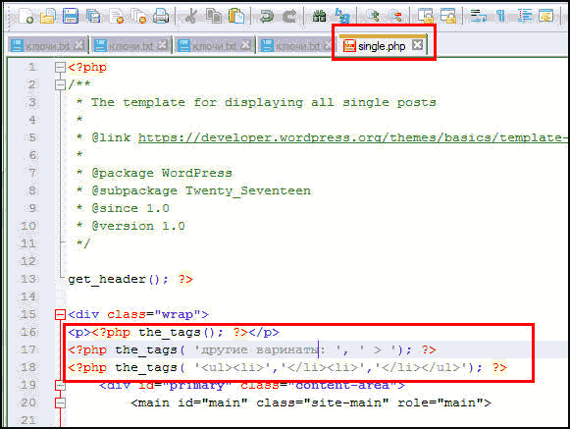Open a file using the folder icon
570x429 pixels.
tap(48, 16)
